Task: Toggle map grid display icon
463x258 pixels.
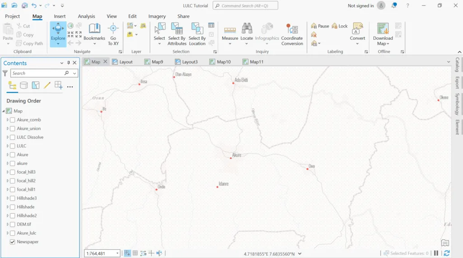Action: pyautogui.click(x=135, y=253)
